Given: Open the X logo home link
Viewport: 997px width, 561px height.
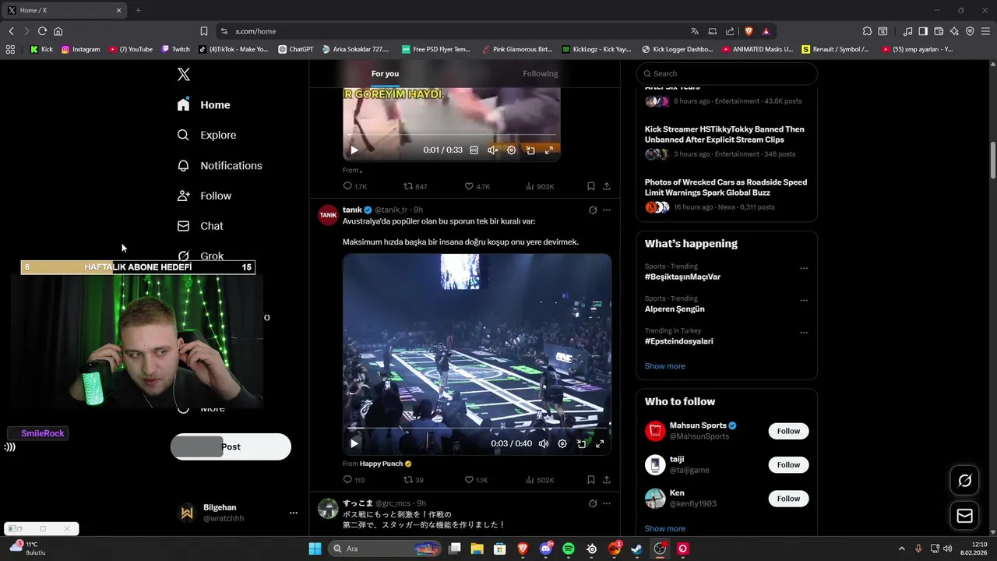Looking at the screenshot, I should [184, 74].
